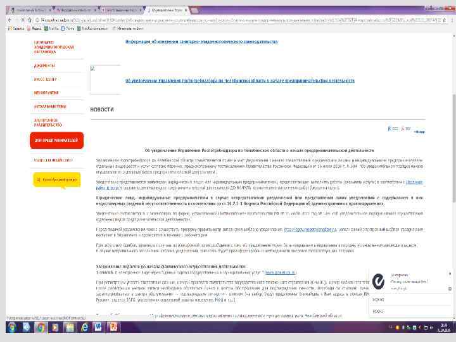This screenshot has height=342, width=456.
Task: Close the active fourth browser tab
Action: [x=186, y=10]
